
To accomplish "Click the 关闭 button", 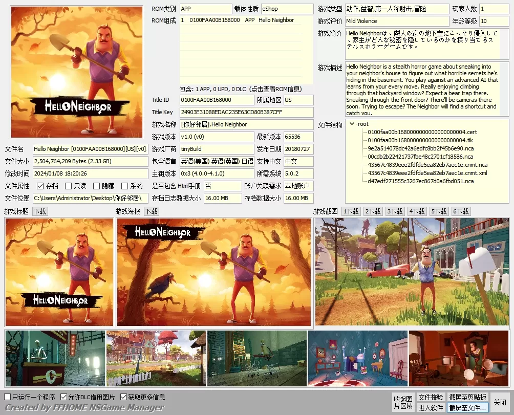I will coord(500,402).
